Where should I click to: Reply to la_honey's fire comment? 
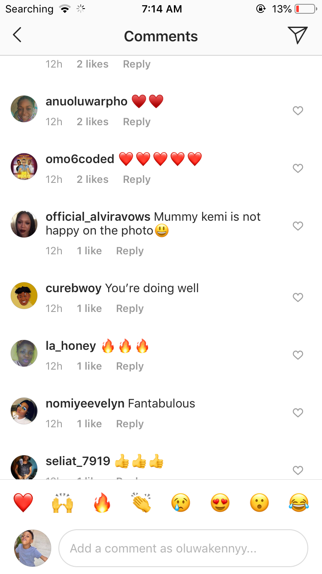click(130, 367)
